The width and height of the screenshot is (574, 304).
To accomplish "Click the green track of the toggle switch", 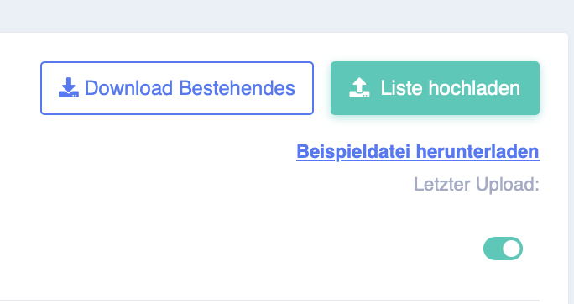I will [492, 249].
